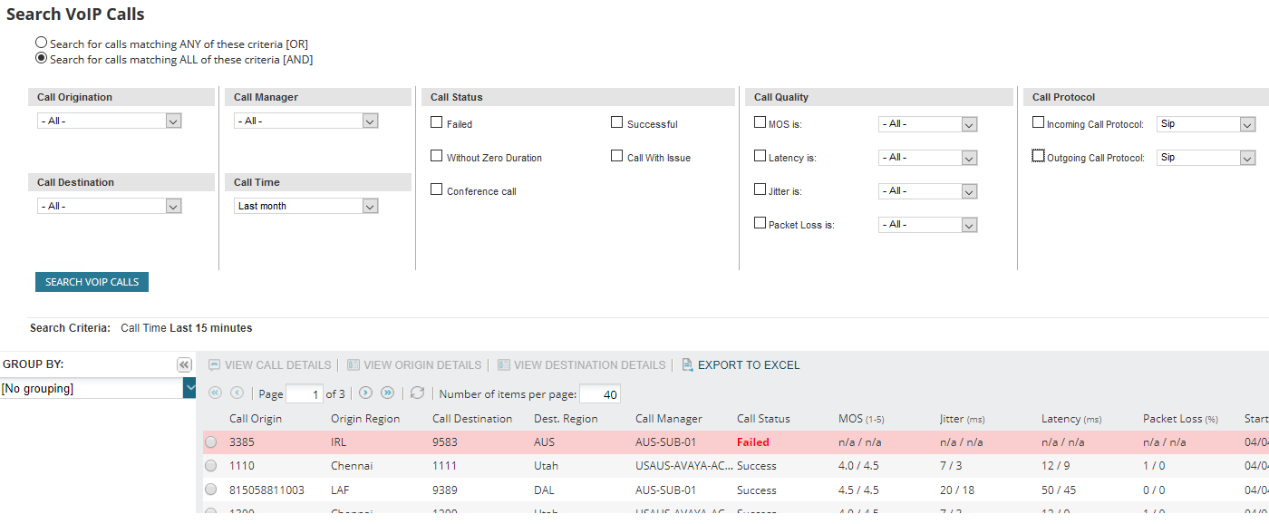Enable the Jitter quality filter

760,189
